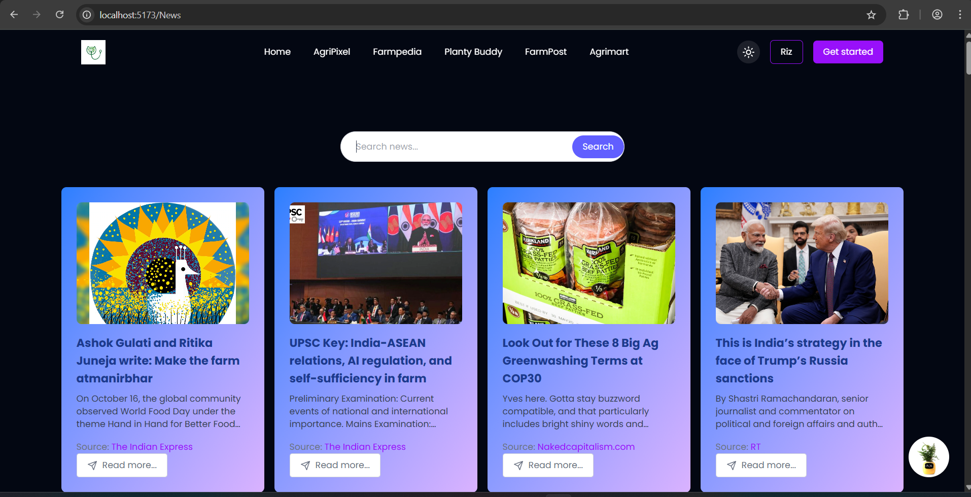Open the Nakedcapitalism.com source link
Image resolution: width=971 pixels, height=497 pixels.
coord(586,447)
